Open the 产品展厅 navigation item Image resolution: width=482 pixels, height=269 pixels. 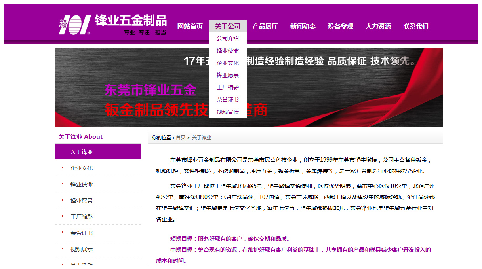coord(265,27)
